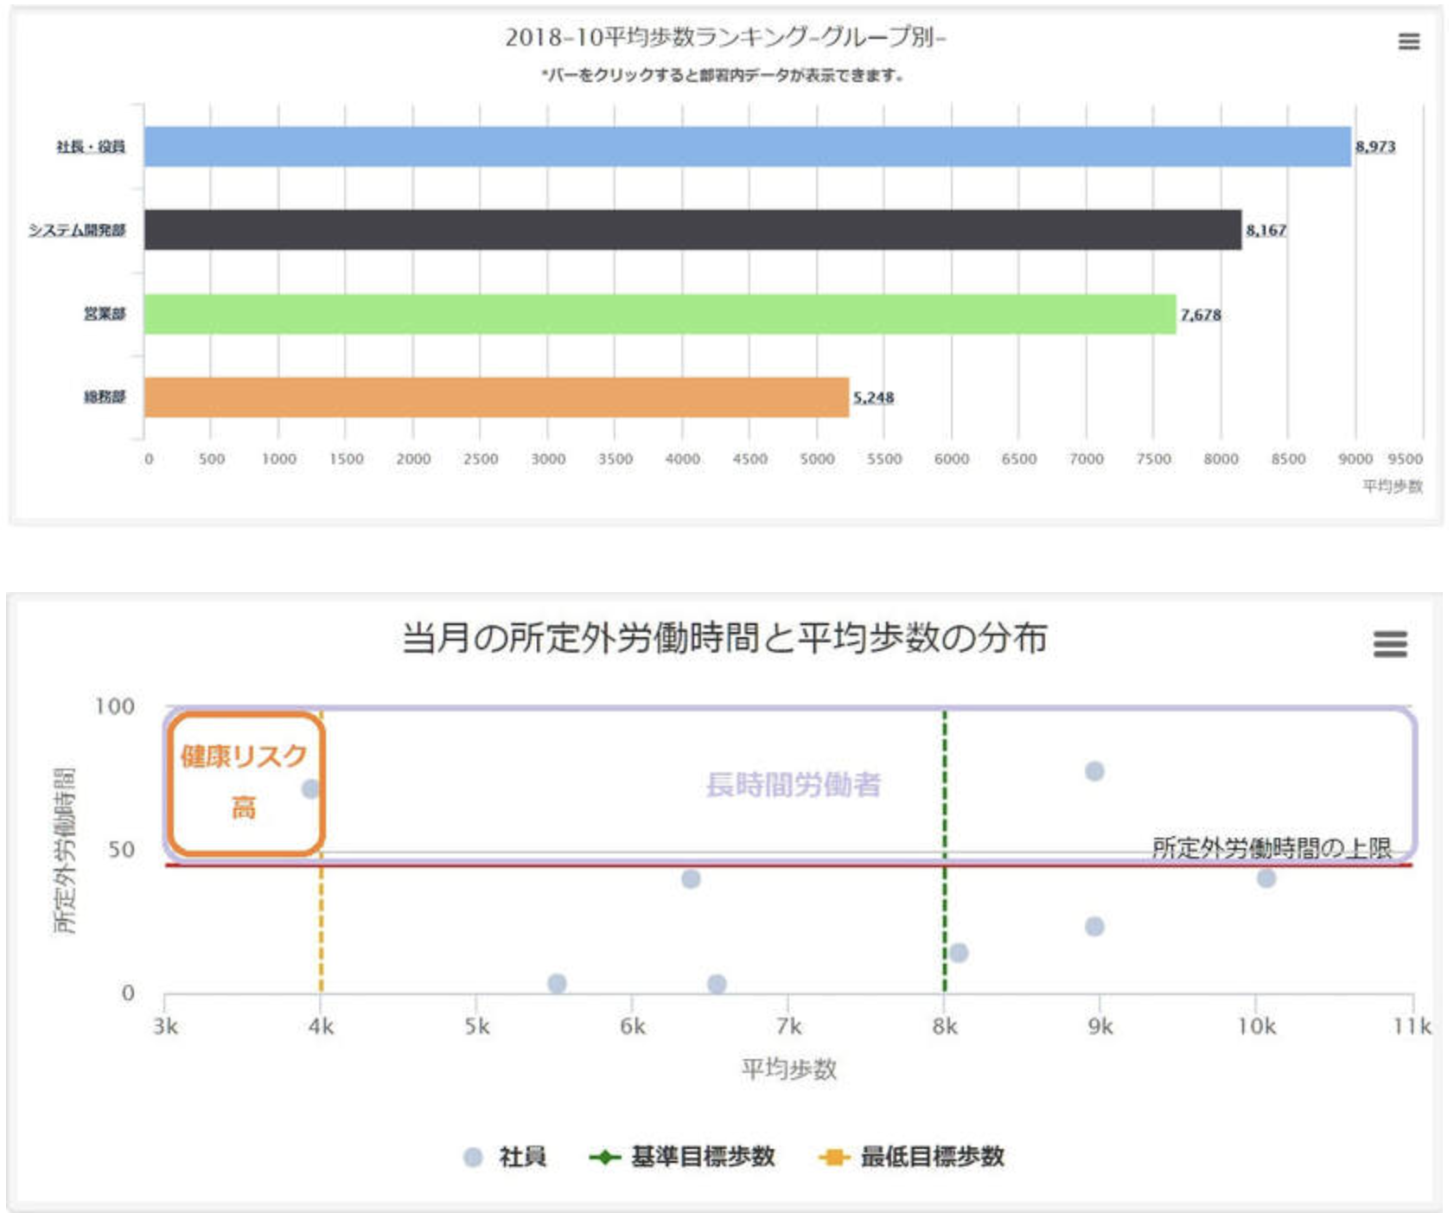1454x1219 pixels.
Task: Click the 所定外労働時間の上限 red line label
Action: pyautogui.click(x=1272, y=848)
